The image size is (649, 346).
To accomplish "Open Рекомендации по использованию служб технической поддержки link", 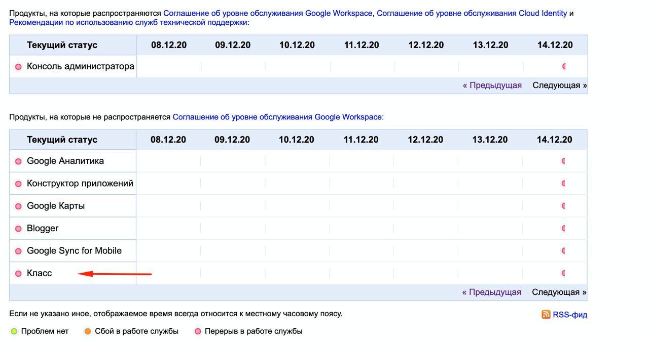I will (x=128, y=23).
